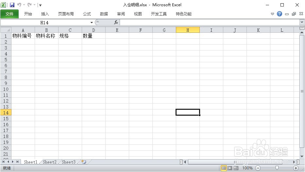This screenshot has height=172, width=305.
Task: Select row 21 header
Action: [6, 154]
